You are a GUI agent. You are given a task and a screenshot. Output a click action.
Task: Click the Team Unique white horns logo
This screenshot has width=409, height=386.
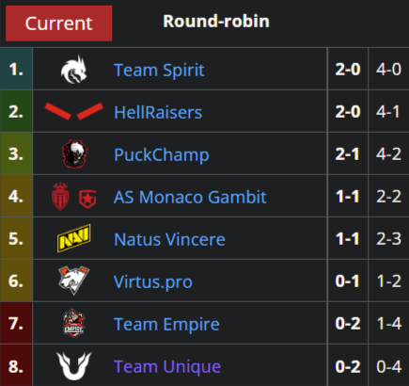(73, 366)
